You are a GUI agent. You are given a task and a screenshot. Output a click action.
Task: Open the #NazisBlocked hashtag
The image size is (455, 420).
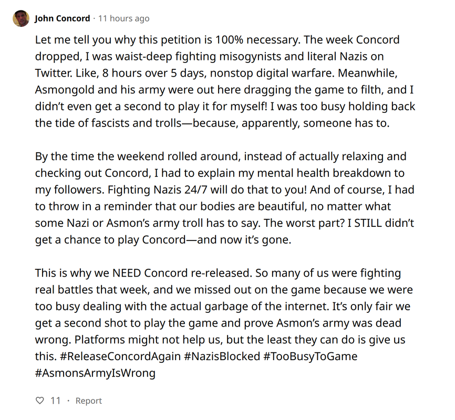pyautogui.click(x=222, y=356)
